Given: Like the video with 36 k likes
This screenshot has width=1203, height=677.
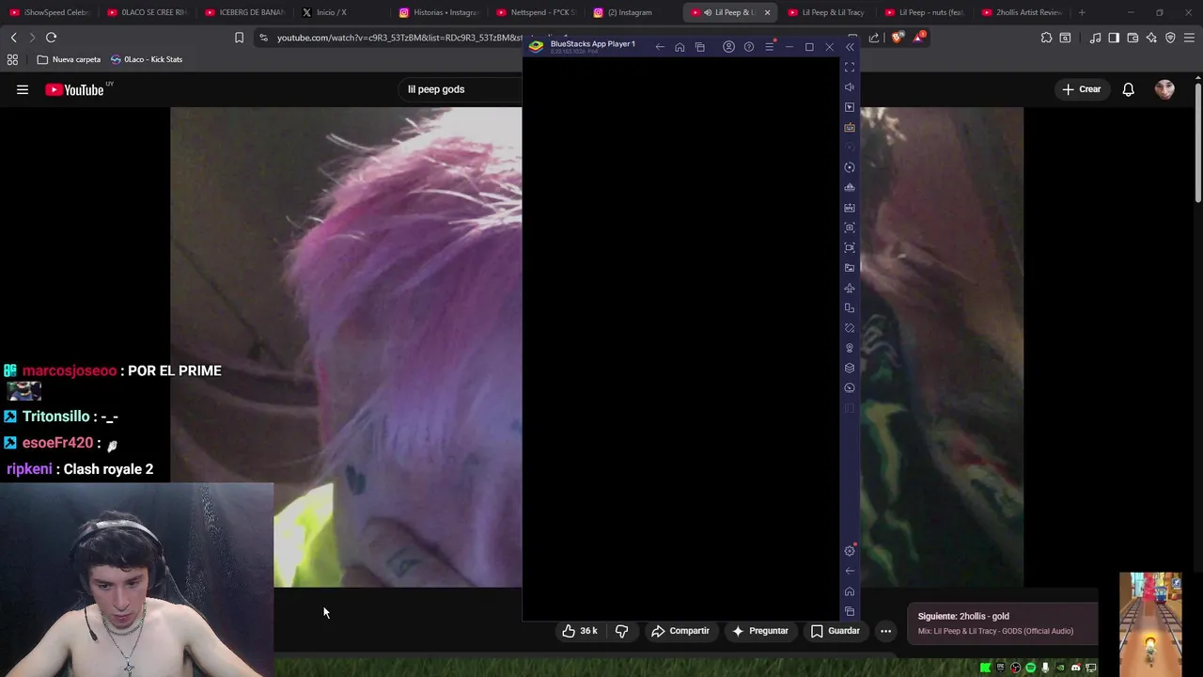Looking at the screenshot, I should pyautogui.click(x=580, y=631).
